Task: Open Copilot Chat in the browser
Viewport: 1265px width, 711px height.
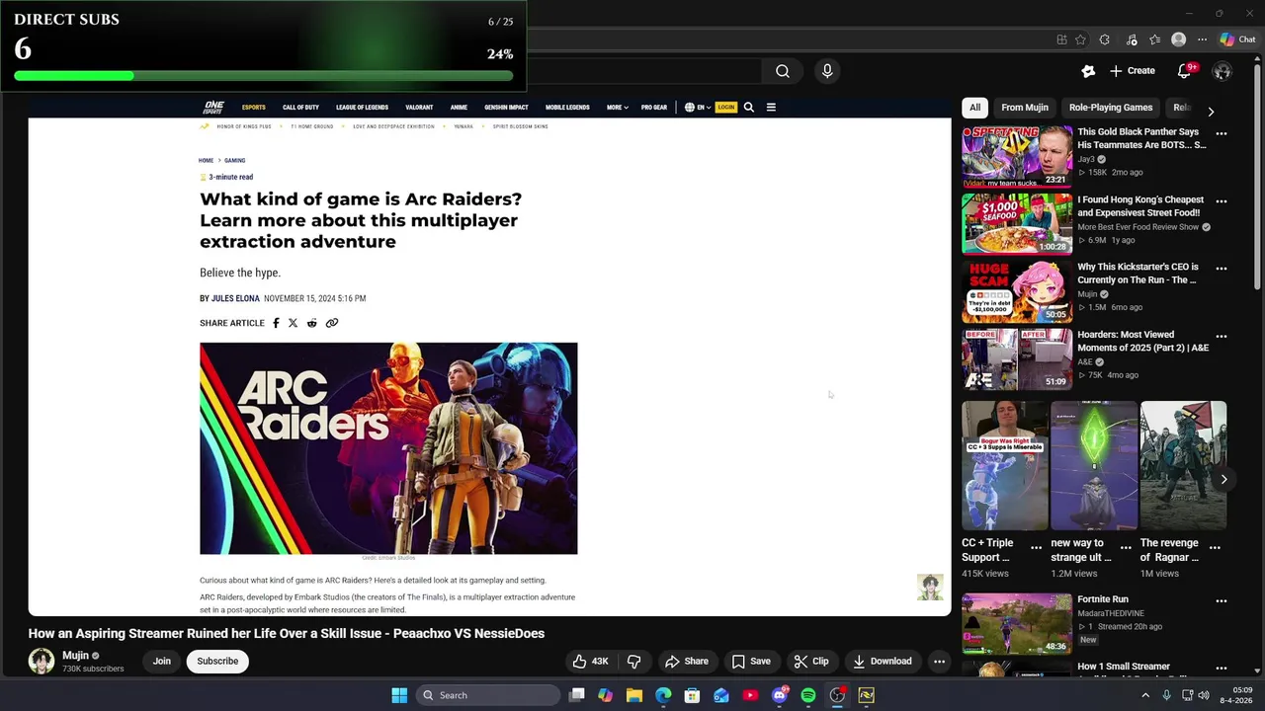Action: click(x=1237, y=39)
